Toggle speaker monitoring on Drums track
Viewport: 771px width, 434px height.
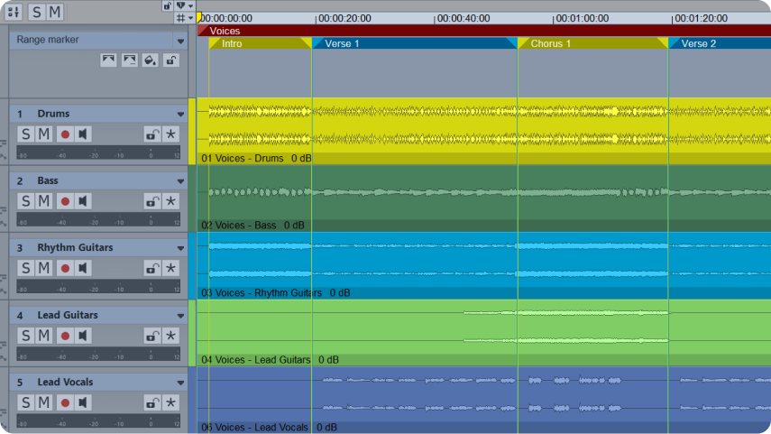[x=83, y=134]
